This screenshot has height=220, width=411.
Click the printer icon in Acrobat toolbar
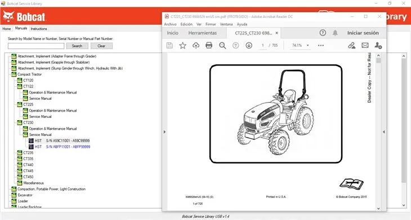tap(209, 46)
